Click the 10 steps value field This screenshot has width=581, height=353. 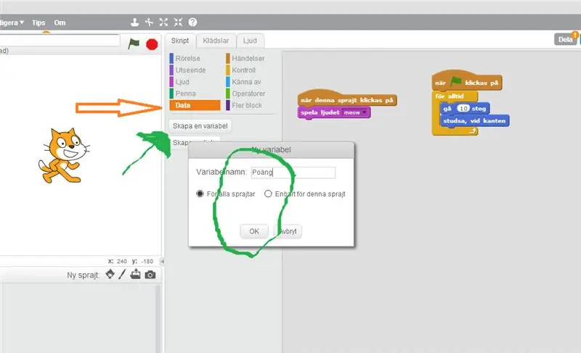pyautogui.click(x=463, y=108)
